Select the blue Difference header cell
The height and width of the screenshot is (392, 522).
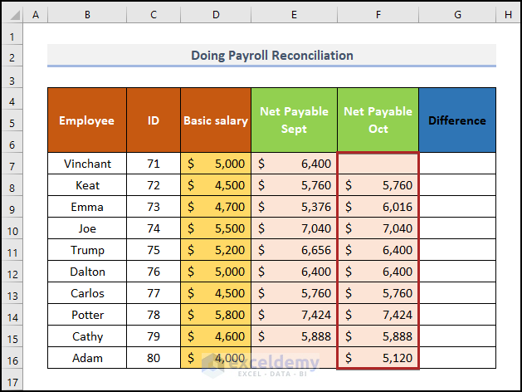tap(457, 120)
